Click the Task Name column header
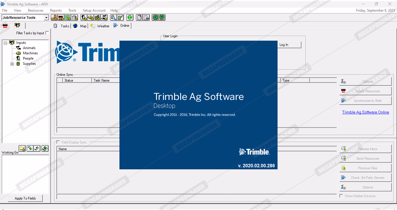This screenshot has height=210, width=397. click(x=106, y=80)
